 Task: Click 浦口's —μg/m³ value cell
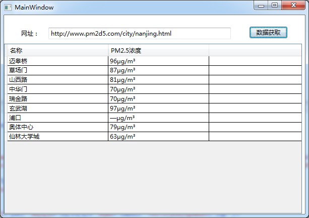[x=158, y=118]
